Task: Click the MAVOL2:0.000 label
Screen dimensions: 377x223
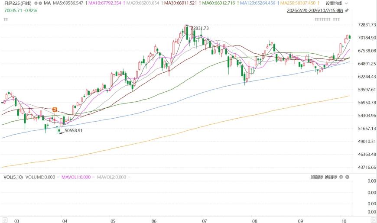Action: pyautogui.click(x=111, y=177)
